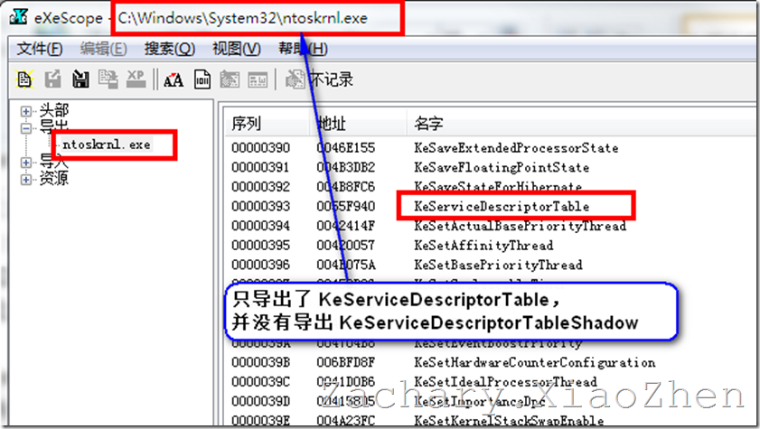Screen dimensions: 760x429
Task: Click the grayed copy documents icon
Action: (x=108, y=79)
